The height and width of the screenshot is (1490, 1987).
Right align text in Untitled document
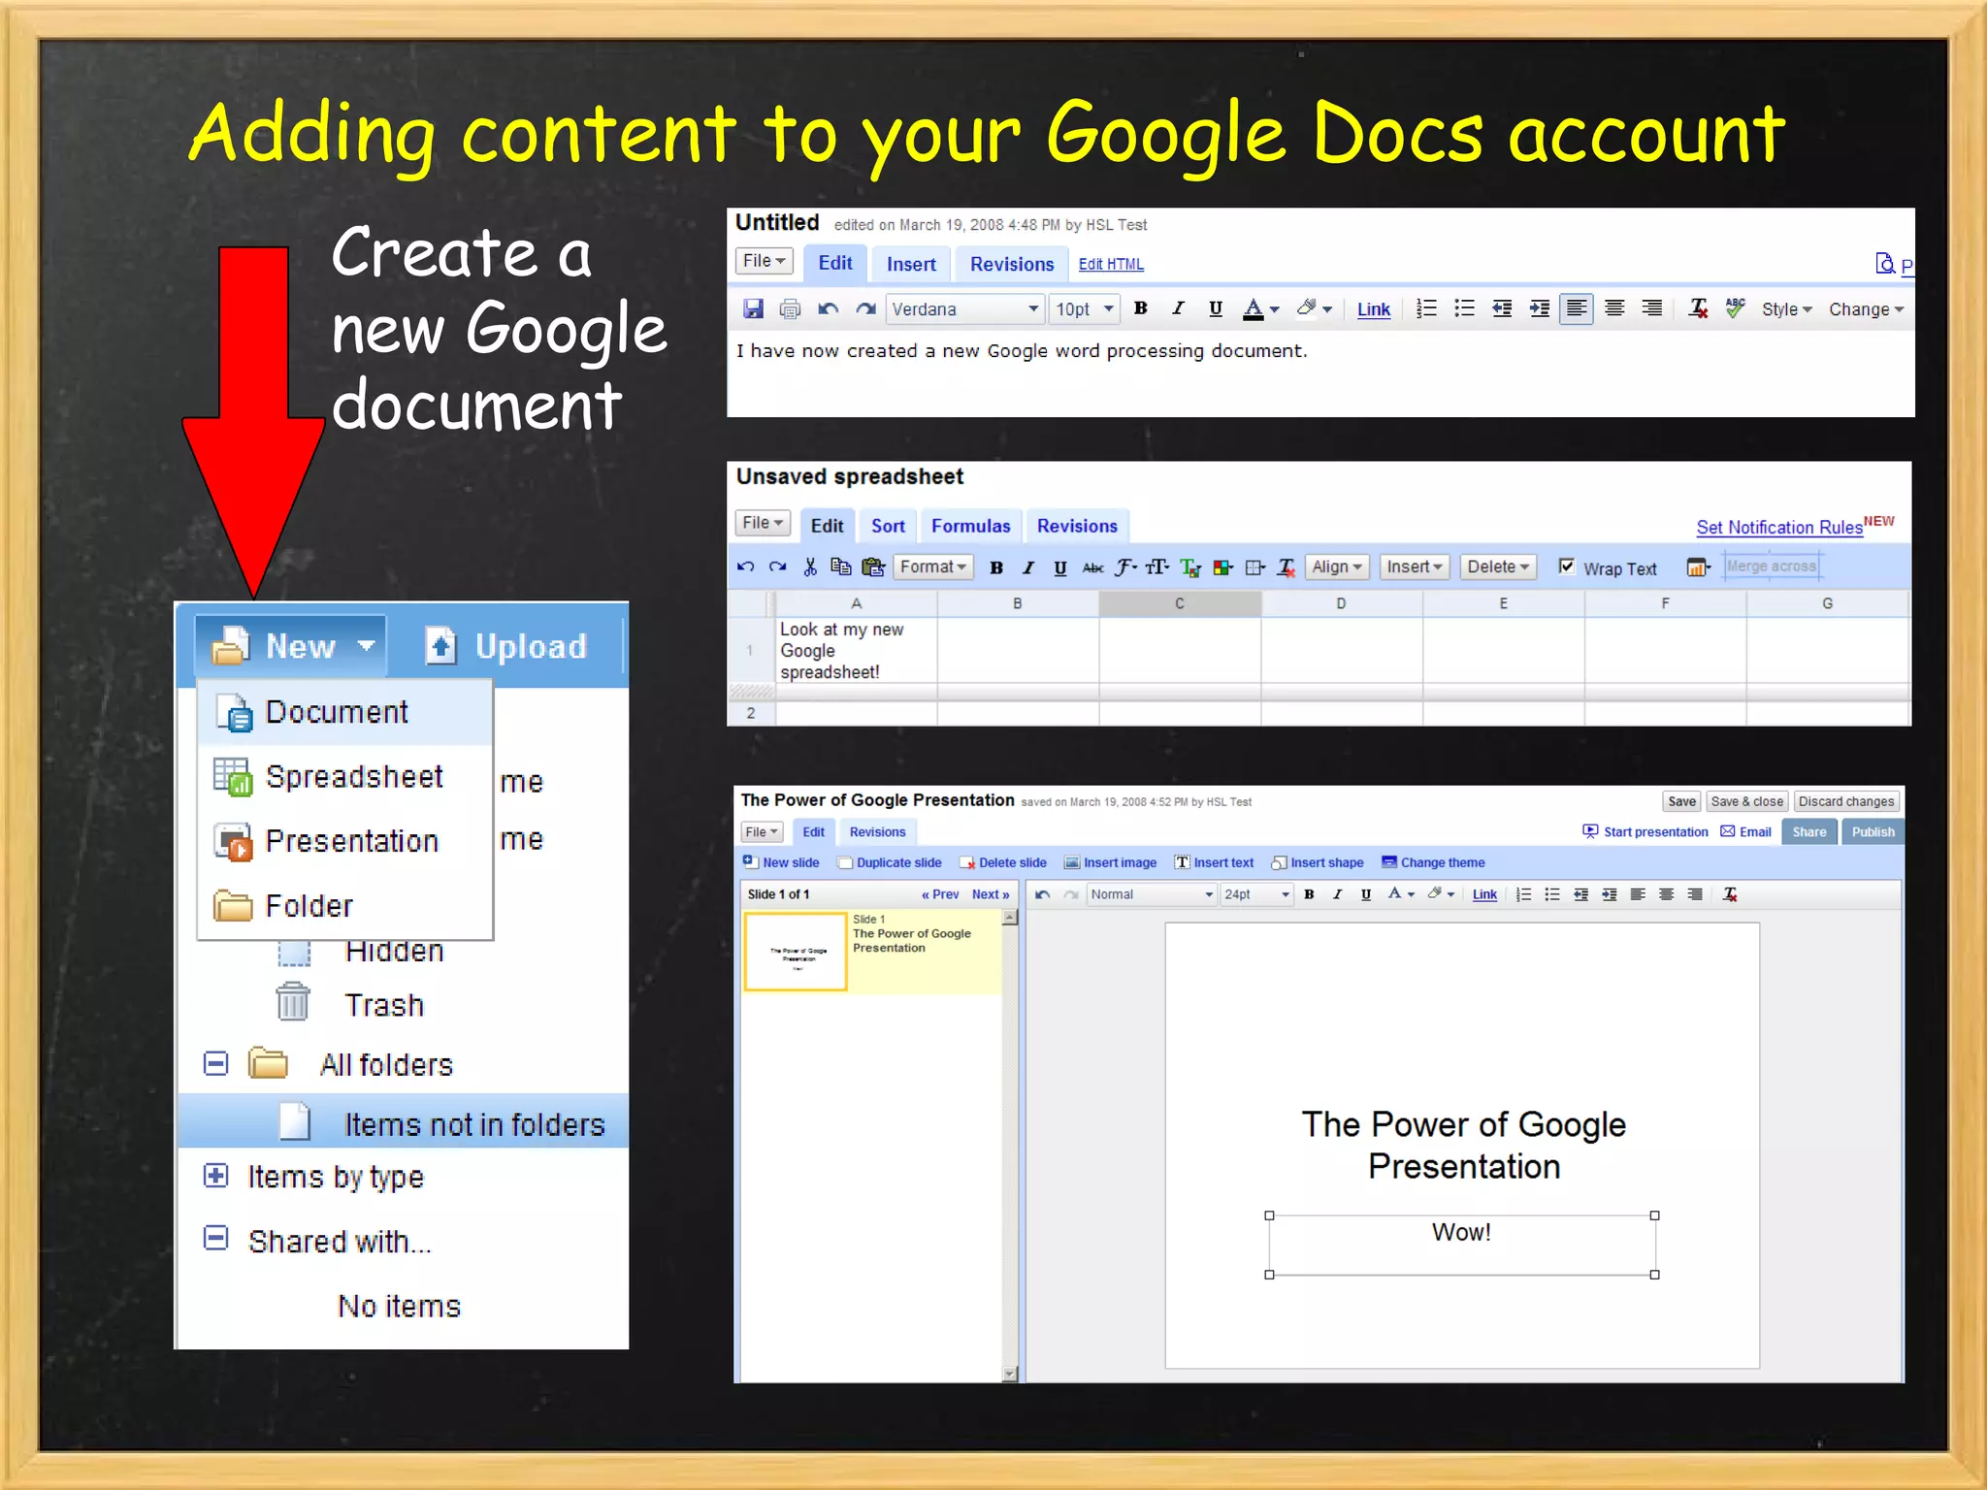1651,308
